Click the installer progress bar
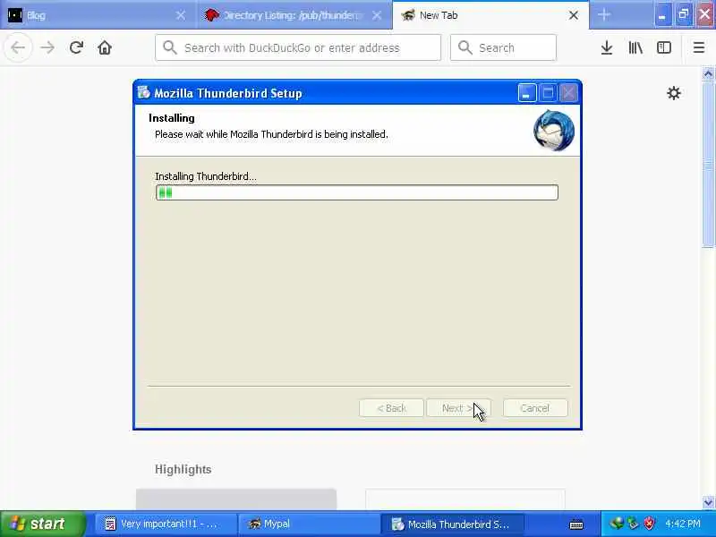This screenshot has height=537, width=716. (357, 192)
